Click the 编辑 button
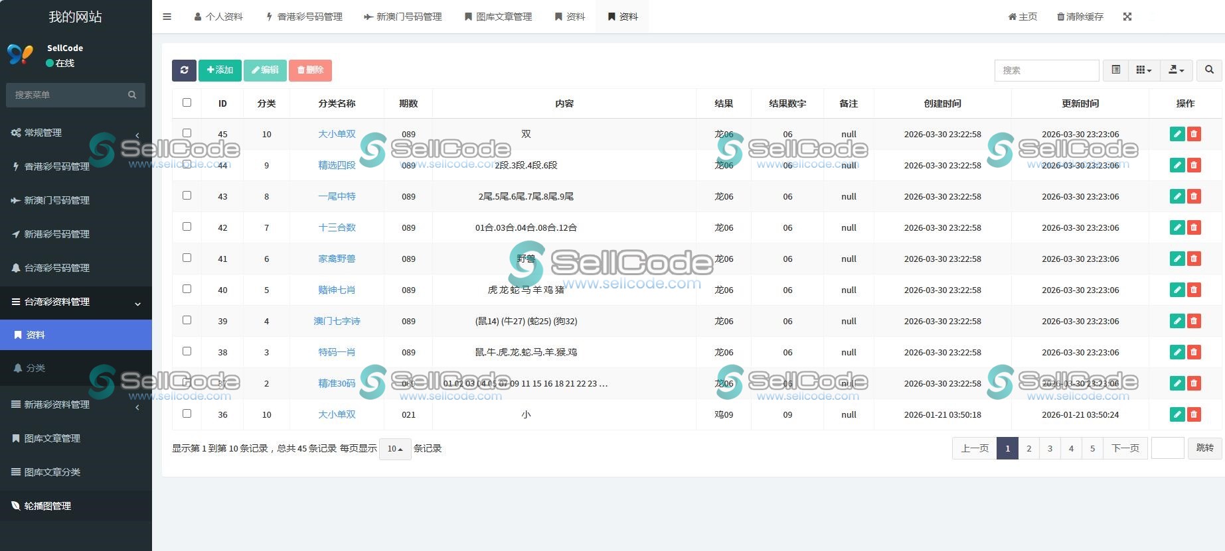Screen dimensions: 1225x551 [x=265, y=70]
